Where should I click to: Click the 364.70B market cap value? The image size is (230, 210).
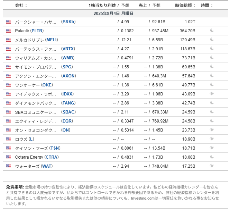[x=187, y=31]
